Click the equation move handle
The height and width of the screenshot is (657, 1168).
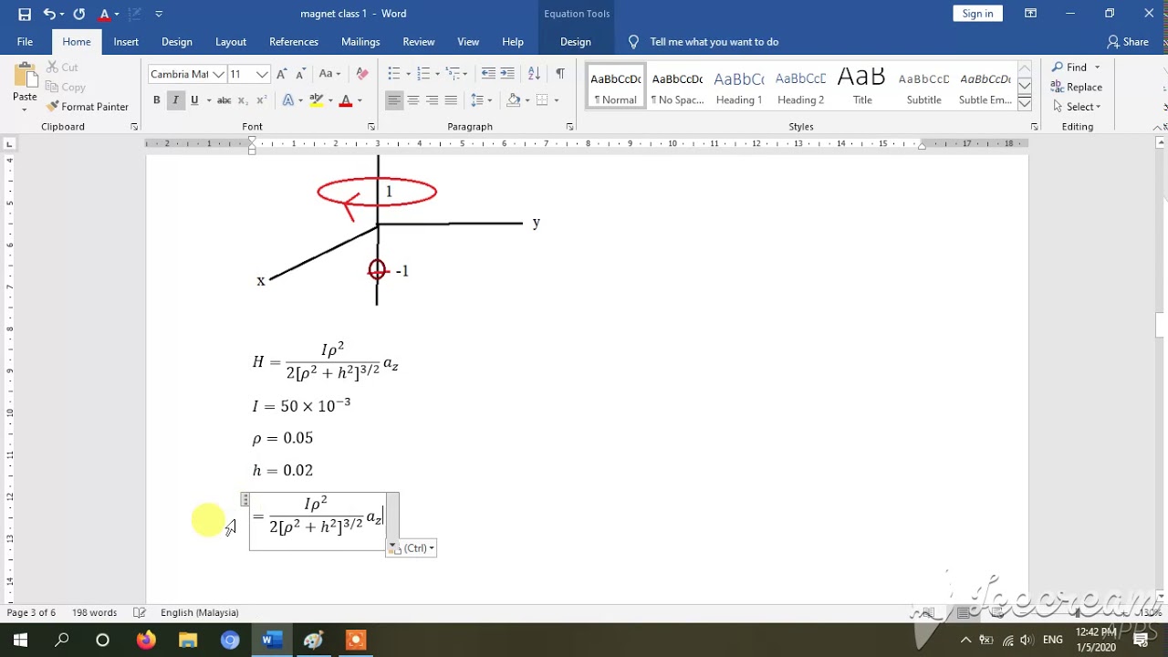pyautogui.click(x=245, y=499)
